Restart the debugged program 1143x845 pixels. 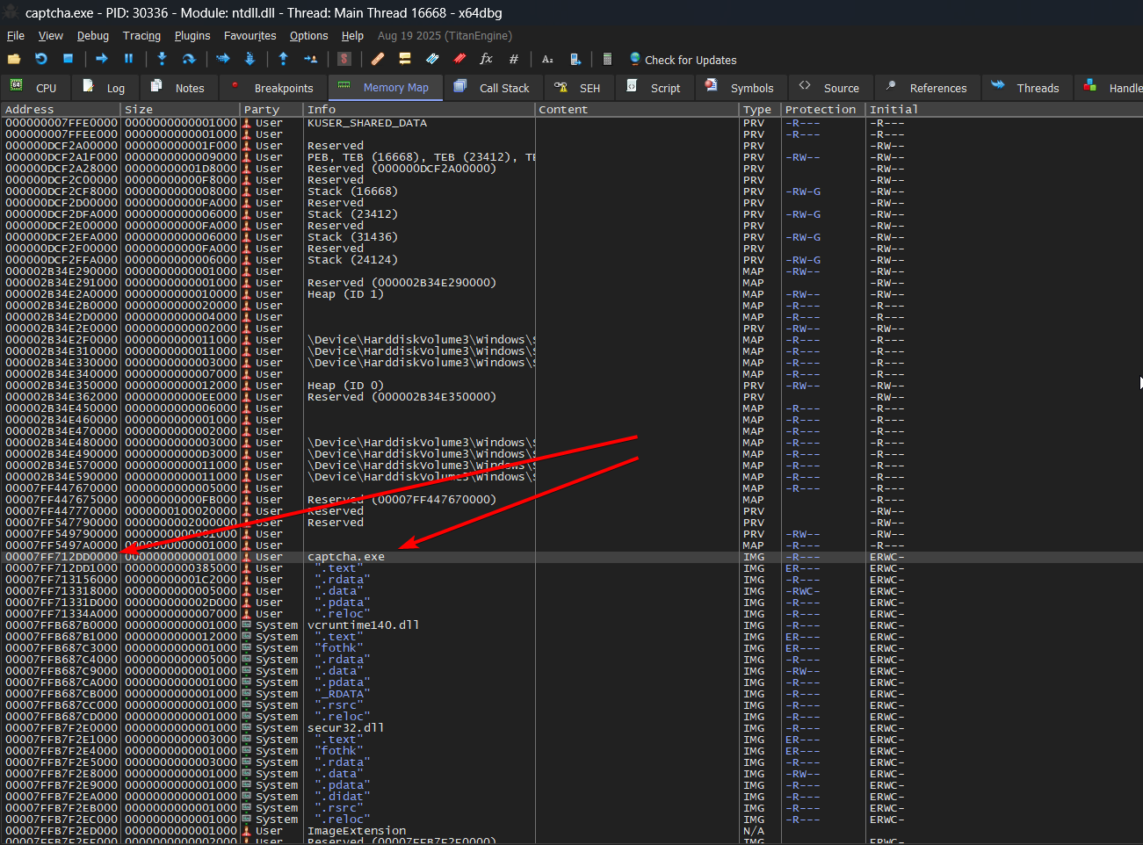click(41, 59)
